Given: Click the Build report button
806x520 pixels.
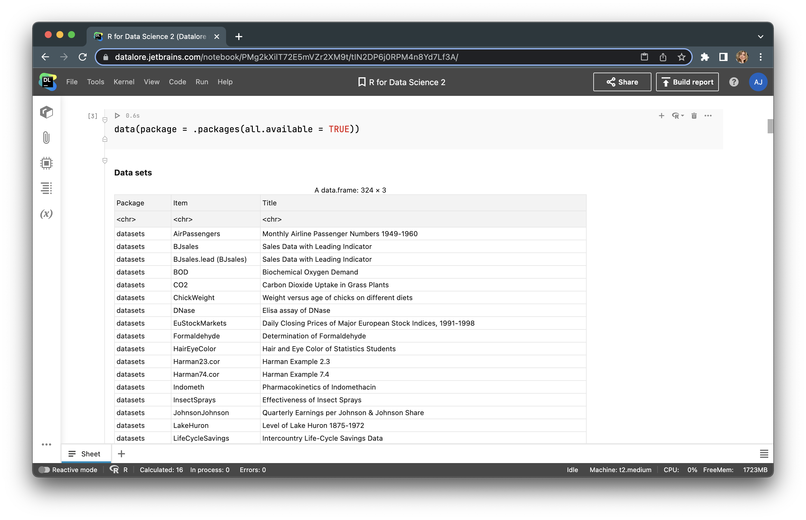Looking at the screenshot, I should tap(687, 82).
